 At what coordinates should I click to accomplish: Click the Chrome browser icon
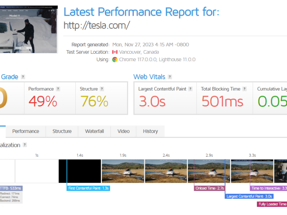[115, 59]
